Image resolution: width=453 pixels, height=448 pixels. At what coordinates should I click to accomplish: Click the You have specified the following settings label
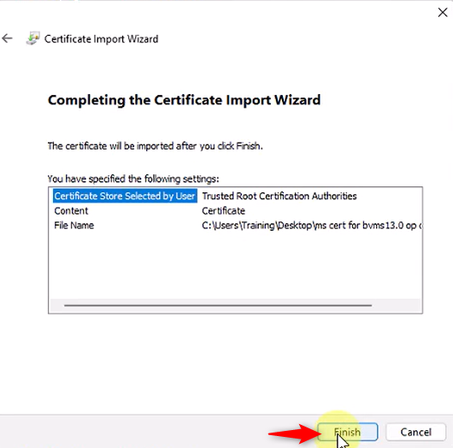point(133,179)
